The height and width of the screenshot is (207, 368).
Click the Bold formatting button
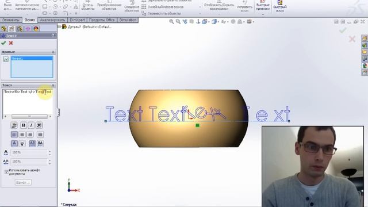coord(24,125)
